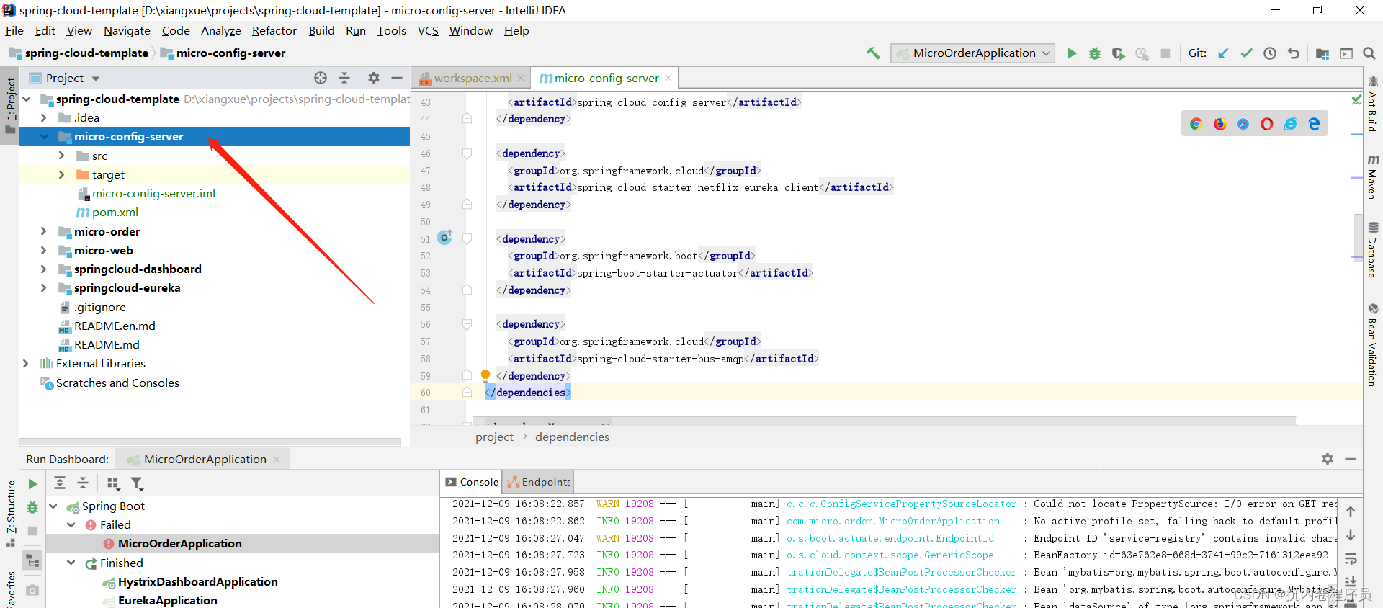Expand the target folder
The height and width of the screenshot is (608, 1383).
point(61,174)
